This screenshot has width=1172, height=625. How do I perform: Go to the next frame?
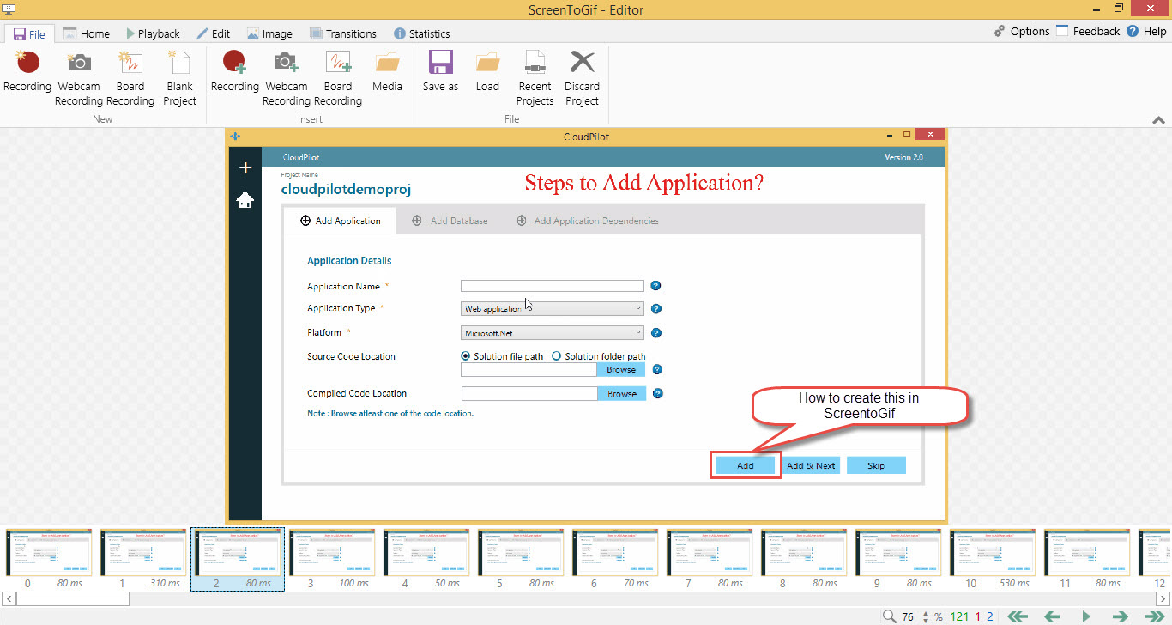pyautogui.click(x=1120, y=616)
